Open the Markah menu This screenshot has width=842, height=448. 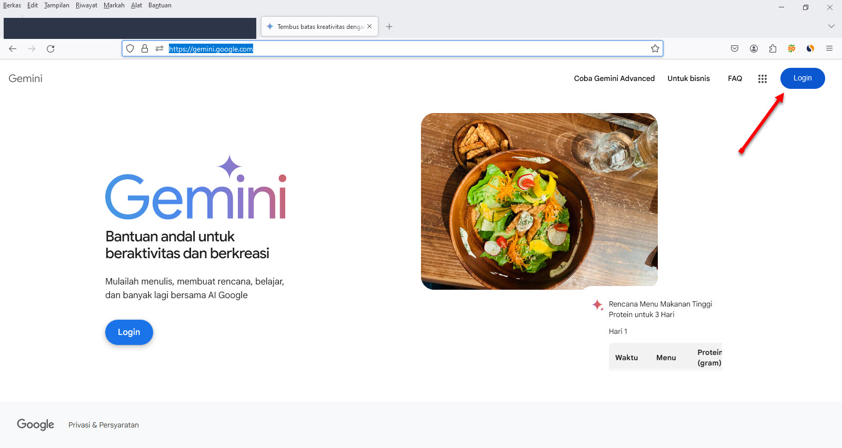[114, 5]
